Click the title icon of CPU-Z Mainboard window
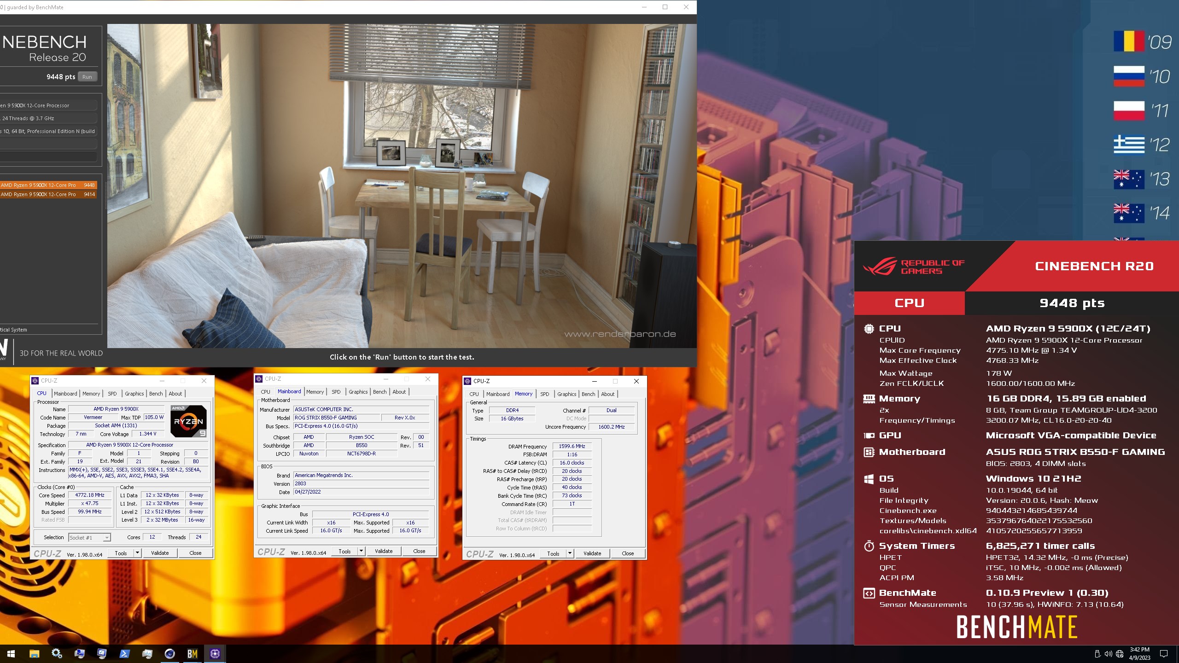1179x663 pixels. pyautogui.click(x=259, y=379)
